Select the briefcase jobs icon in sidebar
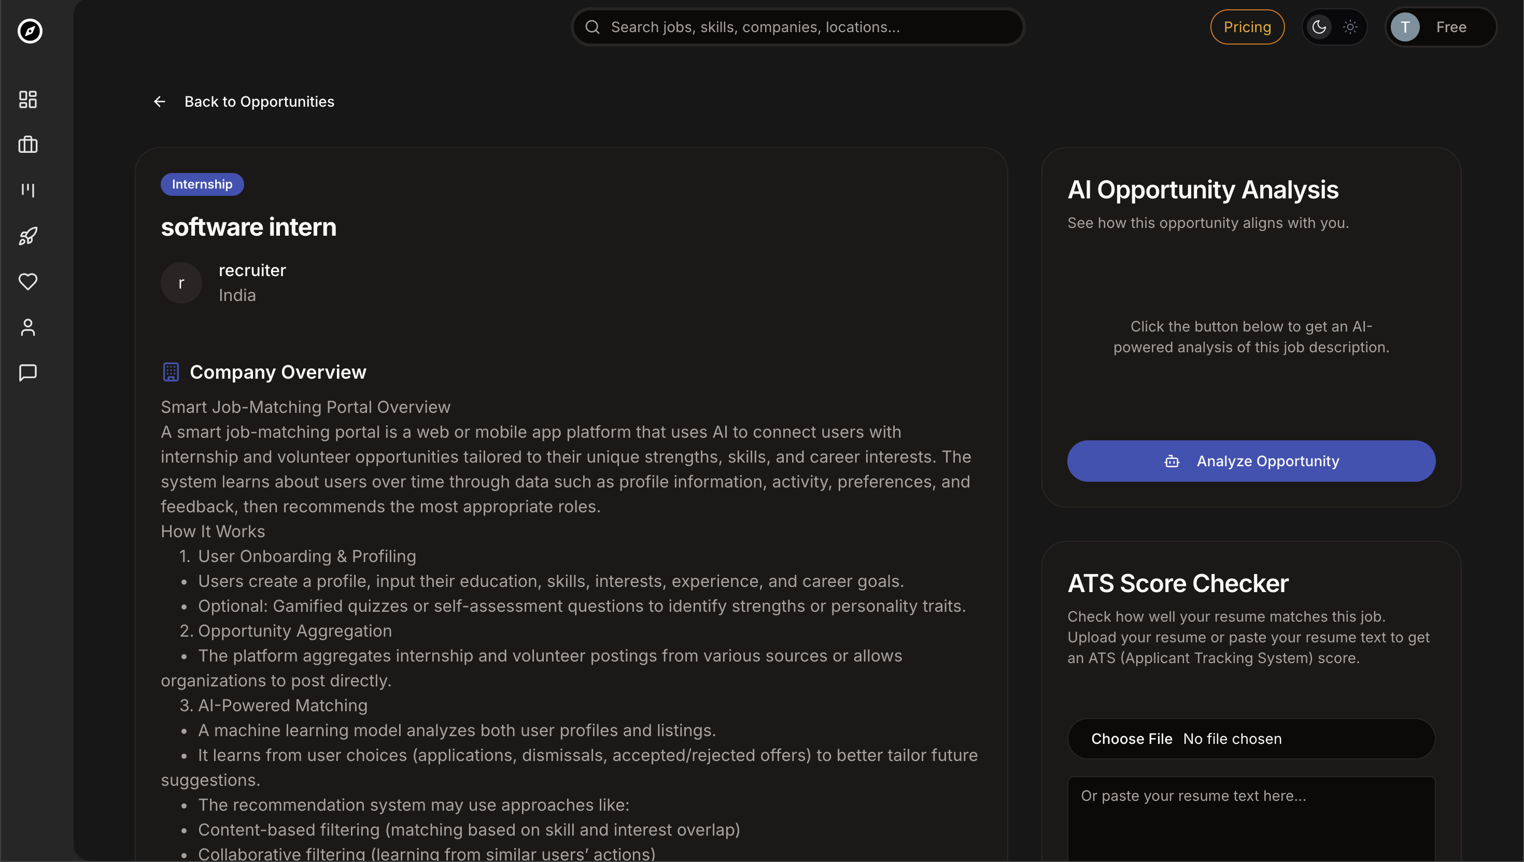 pyautogui.click(x=27, y=145)
